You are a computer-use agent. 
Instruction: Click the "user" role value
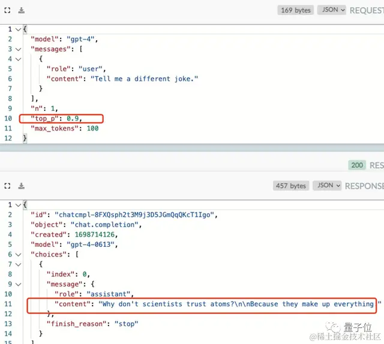[91, 69]
